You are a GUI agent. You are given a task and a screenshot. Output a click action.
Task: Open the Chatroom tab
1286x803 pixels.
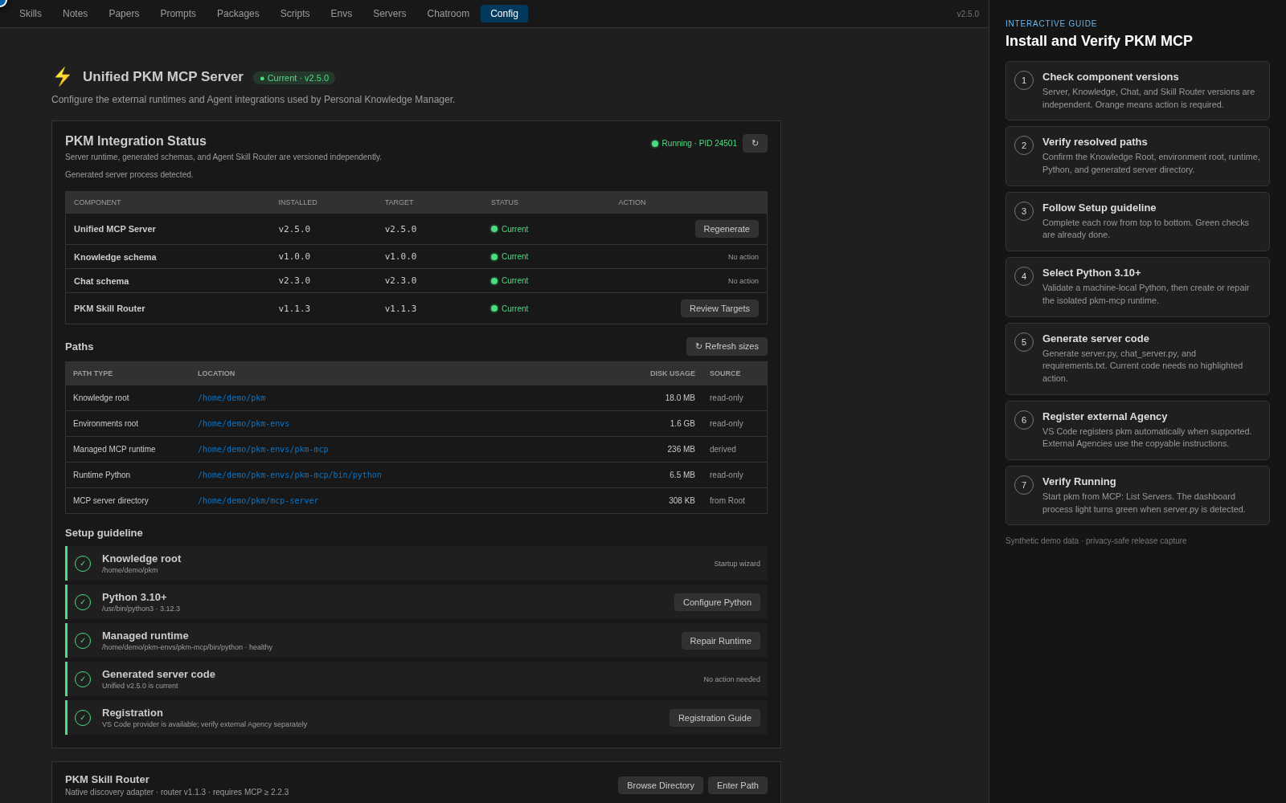click(x=448, y=14)
